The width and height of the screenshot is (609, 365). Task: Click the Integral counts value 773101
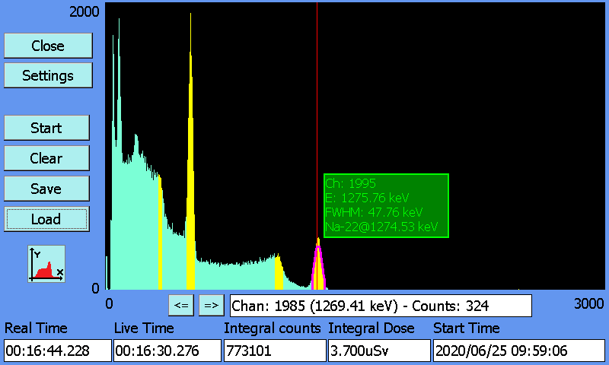[x=274, y=351]
